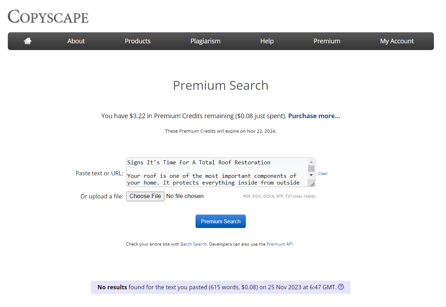Viewport: 446px width, 307px height.
Task: Go to the Copyscape home icon
Action: tap(27, 41)
